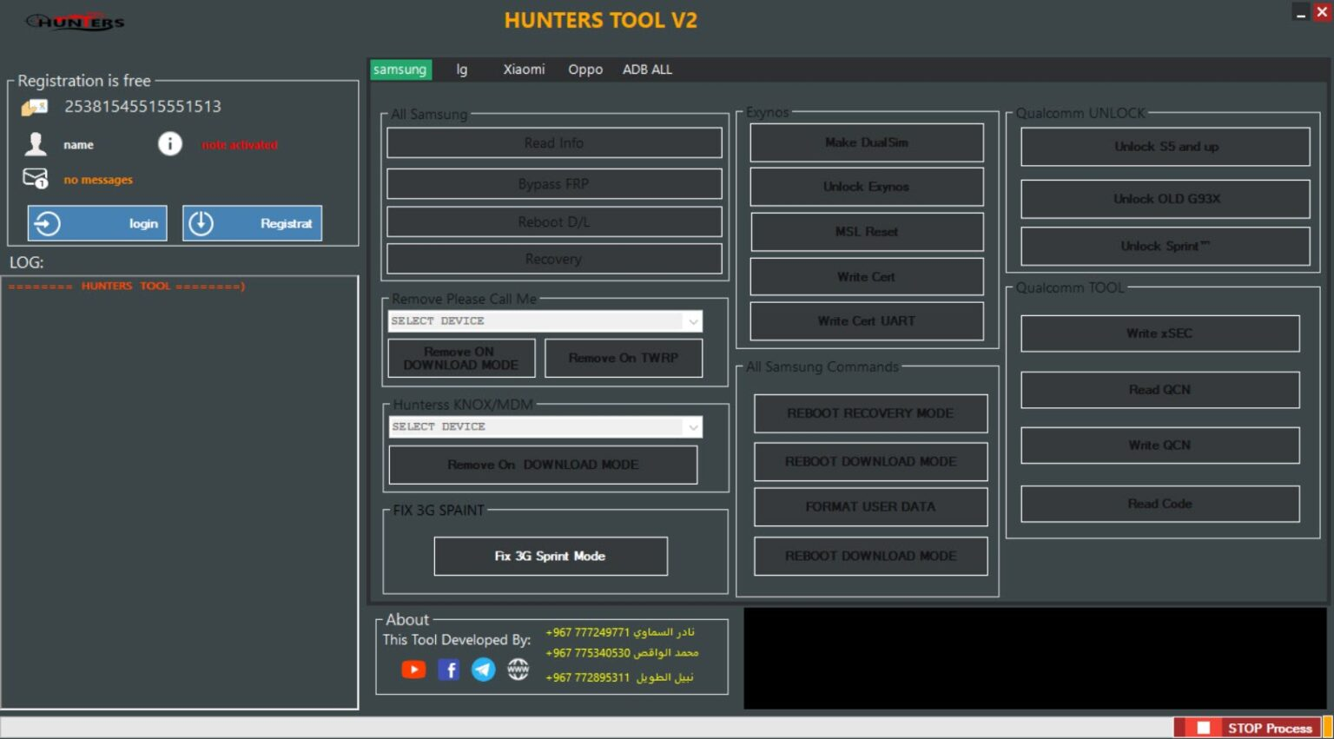Click the registration ID card icon
The height and width of the screenshot is (739, 1334).
click(x=35, y=107)
